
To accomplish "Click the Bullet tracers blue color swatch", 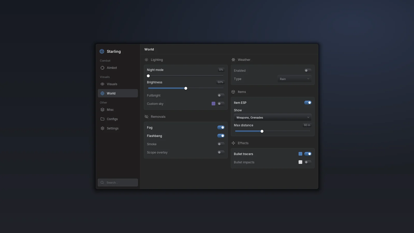I will [x=300, y=154].
